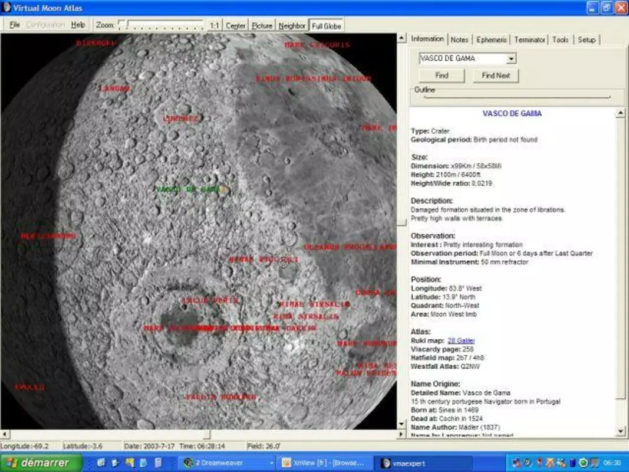The height and width of the screenshot is (472, 629).
Task: Click the Field value in the status bar
Action: [x=264, y=446]
